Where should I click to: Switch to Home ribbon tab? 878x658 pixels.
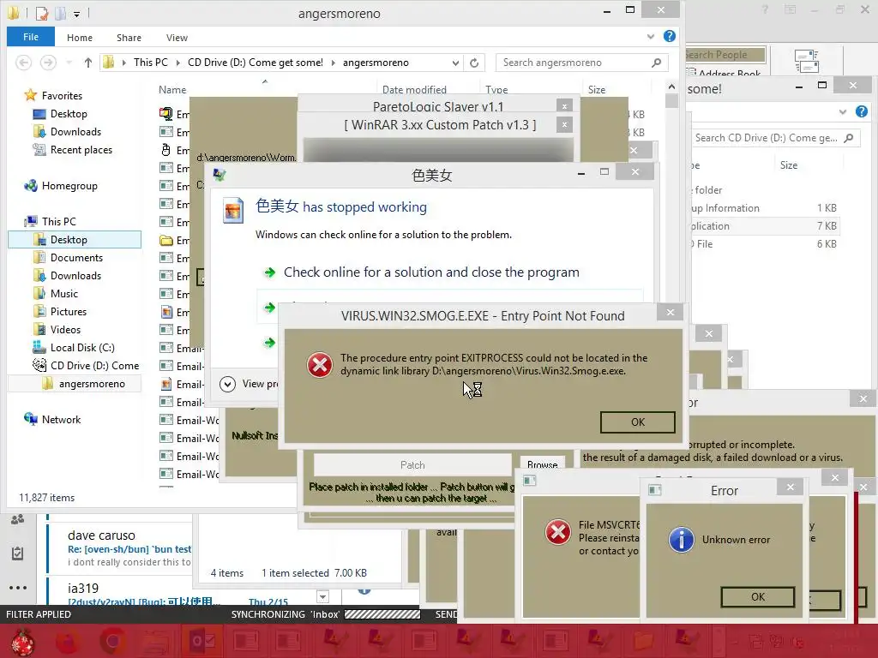(x=80, y=38)
